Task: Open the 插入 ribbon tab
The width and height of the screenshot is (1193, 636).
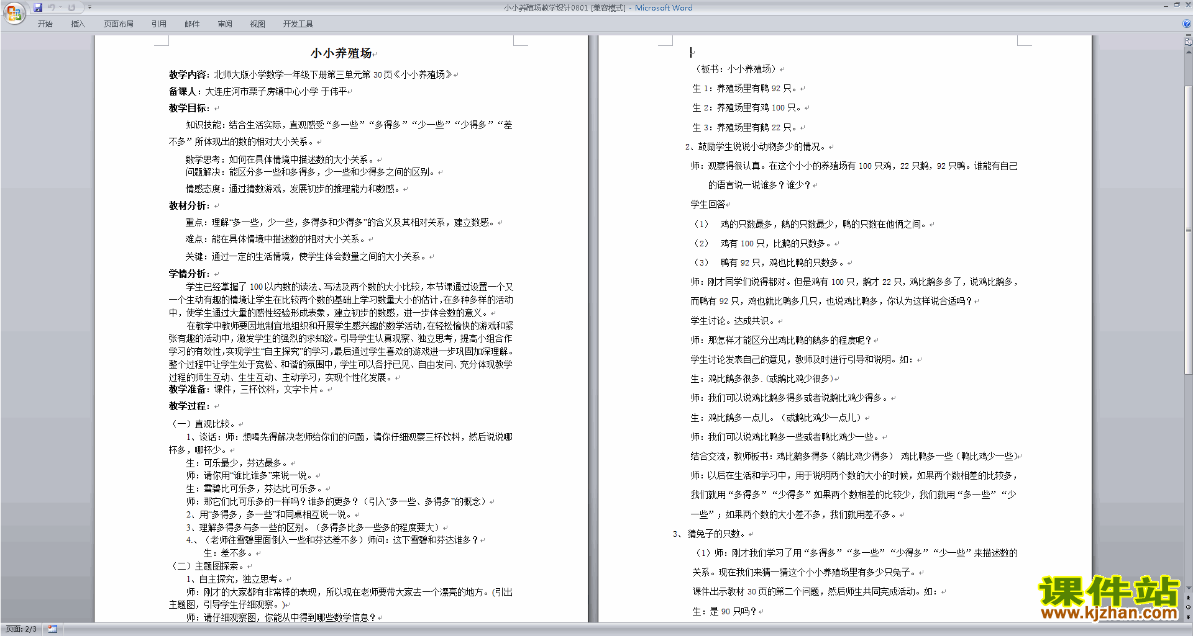Action: 78,24
